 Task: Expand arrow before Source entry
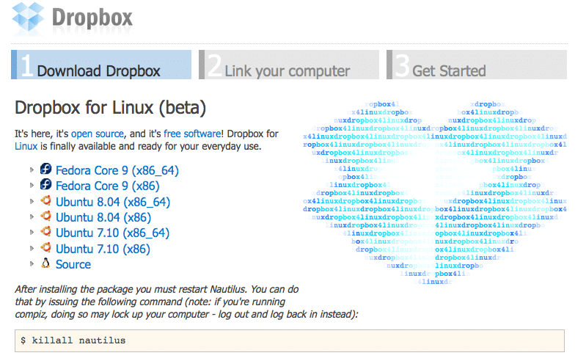32,263
